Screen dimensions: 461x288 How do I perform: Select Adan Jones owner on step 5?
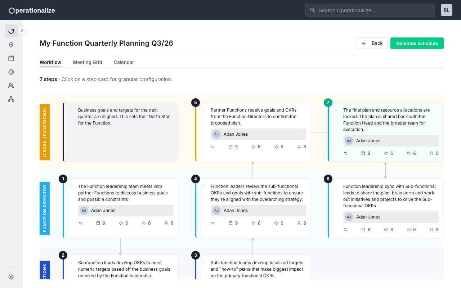click(x=258, y=134)
